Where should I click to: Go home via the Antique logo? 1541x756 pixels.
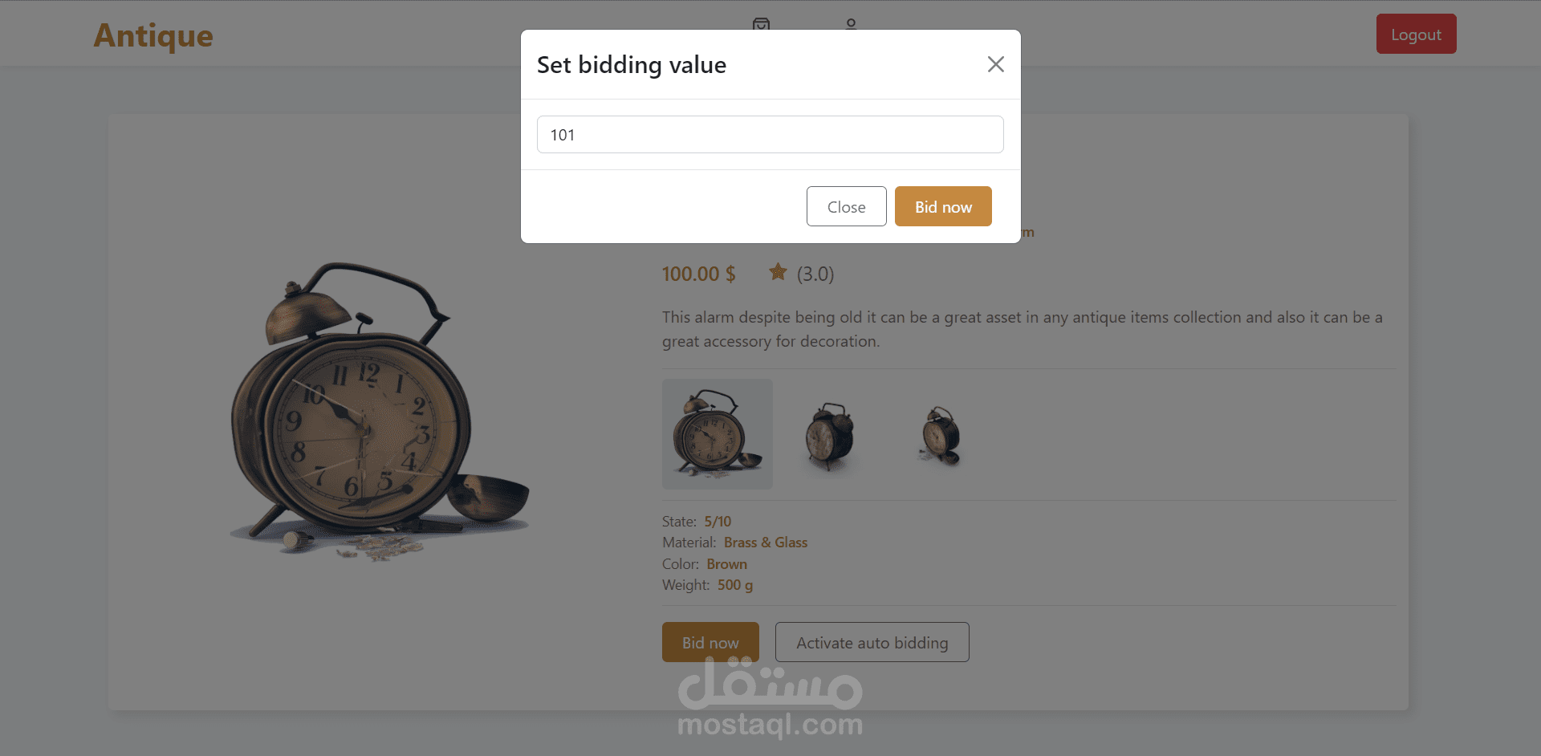tap(153, 35)
